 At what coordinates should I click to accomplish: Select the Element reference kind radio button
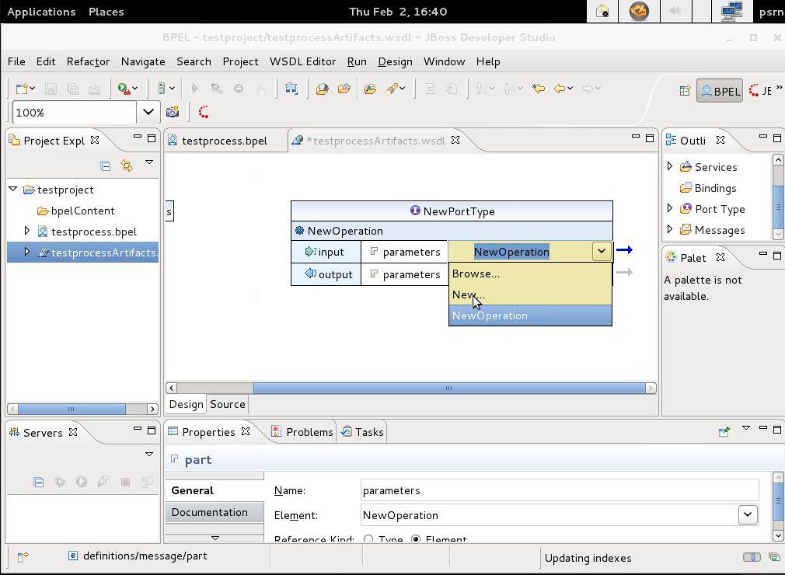coord(416,539)
